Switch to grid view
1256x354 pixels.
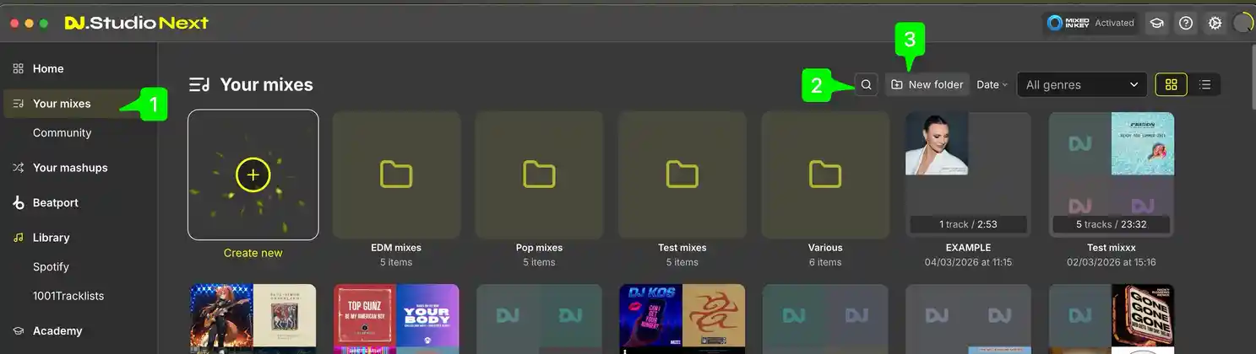pyautogui.click(x=1171, y=84)
